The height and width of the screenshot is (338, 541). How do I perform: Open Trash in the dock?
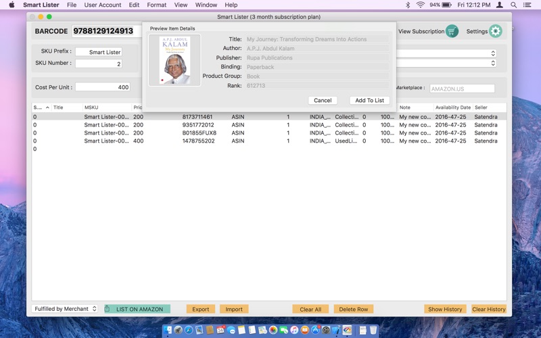[373, 330]
